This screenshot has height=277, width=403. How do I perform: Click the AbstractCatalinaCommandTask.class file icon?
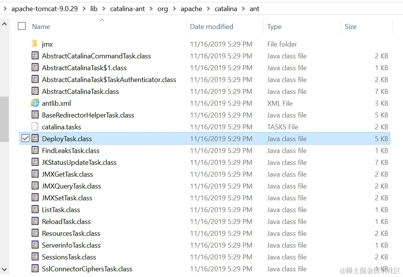[35, 56]
